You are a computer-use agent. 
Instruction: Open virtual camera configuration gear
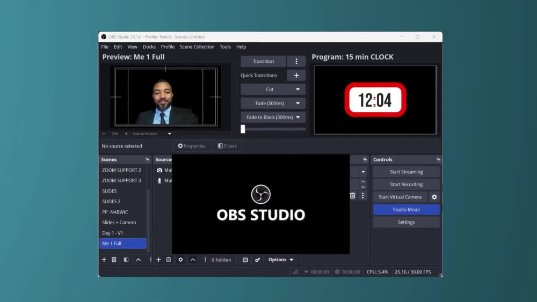tap(434, 197)
